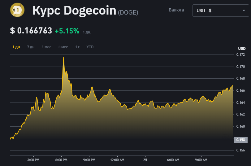The width and height of the screenshot is (251, 166).
Task: Click the chart's highest price peak
Action: pyautogui.click(x=63, y=57)
